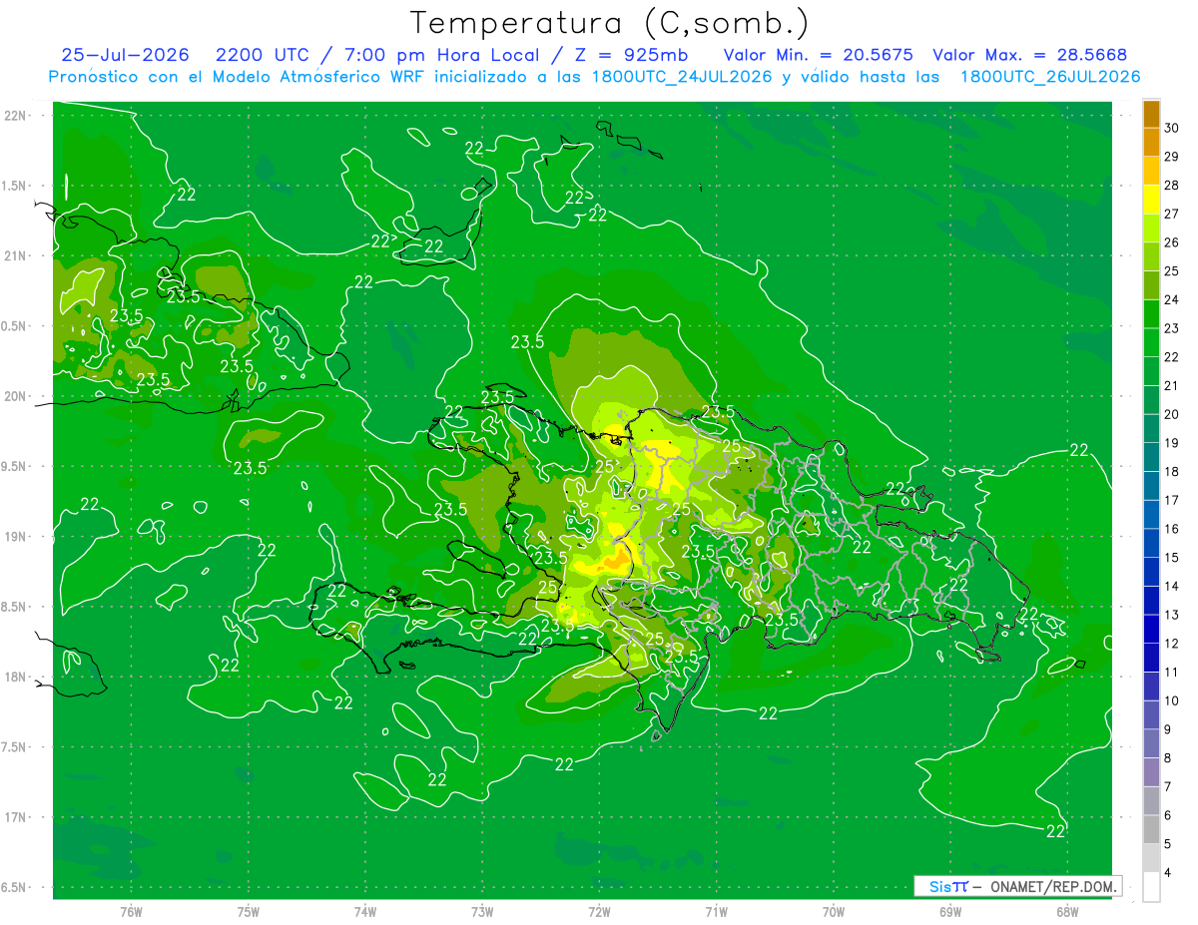Click the "76W" longitude axis label

[x=131, y=911]
